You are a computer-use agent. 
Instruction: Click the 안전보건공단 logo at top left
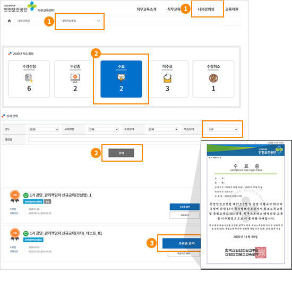(x=20, y=7)
